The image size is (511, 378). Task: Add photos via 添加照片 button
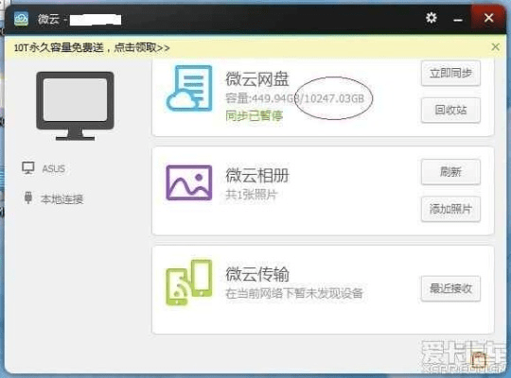tap(450, 209)
